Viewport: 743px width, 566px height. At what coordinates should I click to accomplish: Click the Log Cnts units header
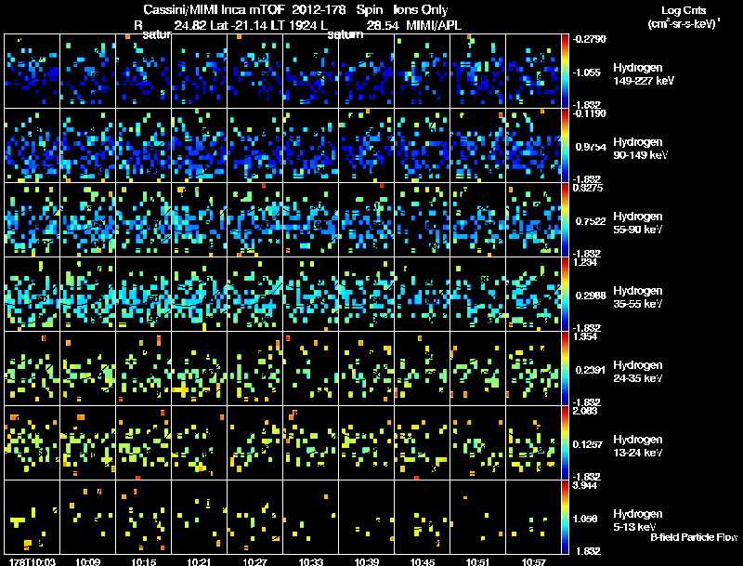(x=684, y=17)
